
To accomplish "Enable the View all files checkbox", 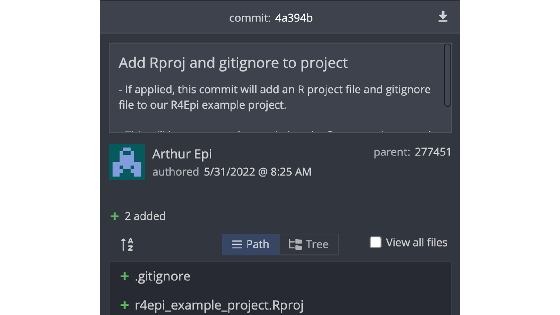I will pos(375,242).
